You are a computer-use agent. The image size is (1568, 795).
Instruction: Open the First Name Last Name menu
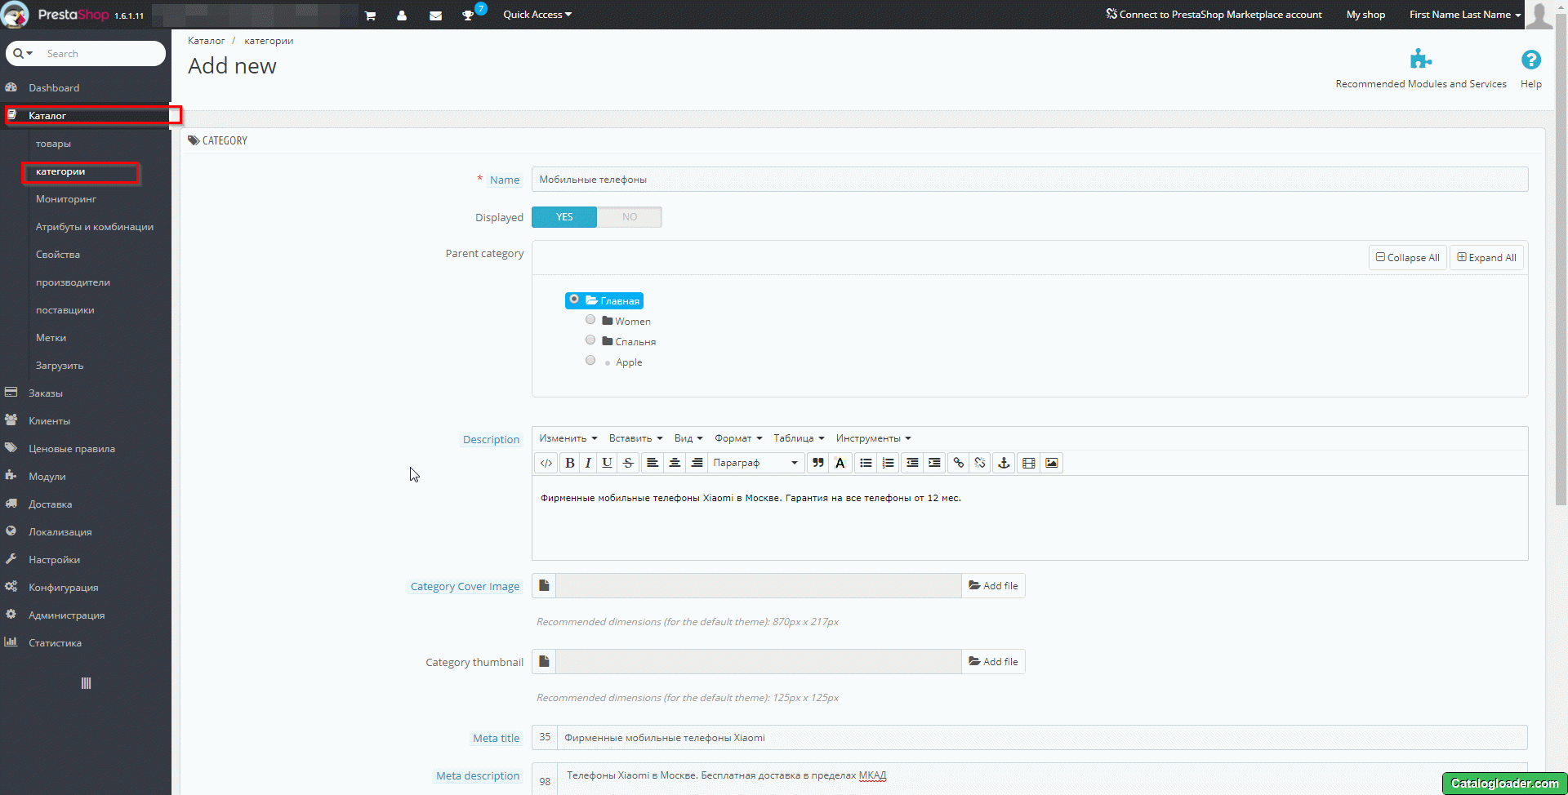pyautogui.click(x=1465, y=15)
